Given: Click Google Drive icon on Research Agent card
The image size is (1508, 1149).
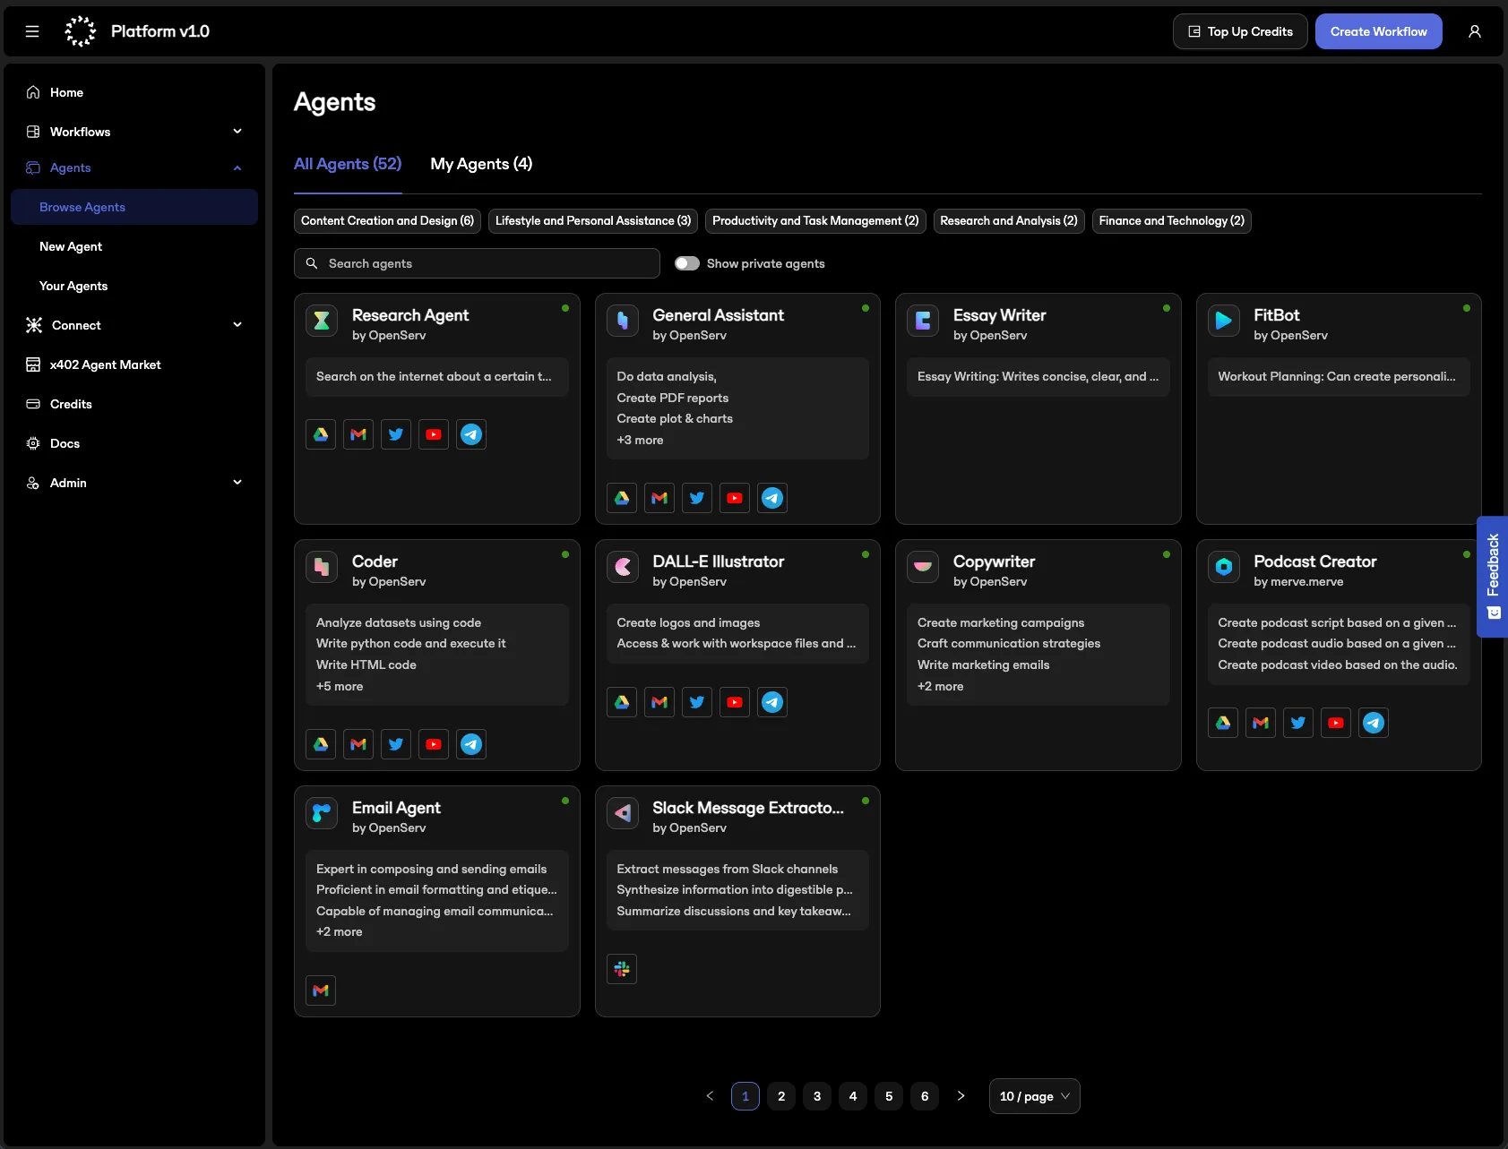Looking at the screenshot, I should (x=321, y=434).
